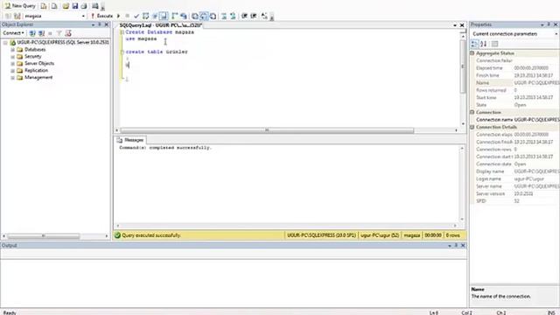Screen dimensions: 560x315
Task: Click the Cancel Executing Query icon
Action: click(x=127, y=16)
